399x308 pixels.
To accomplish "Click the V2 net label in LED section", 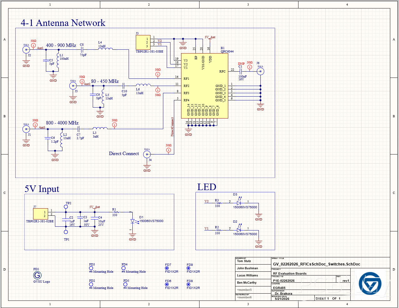I will [206, 201].
